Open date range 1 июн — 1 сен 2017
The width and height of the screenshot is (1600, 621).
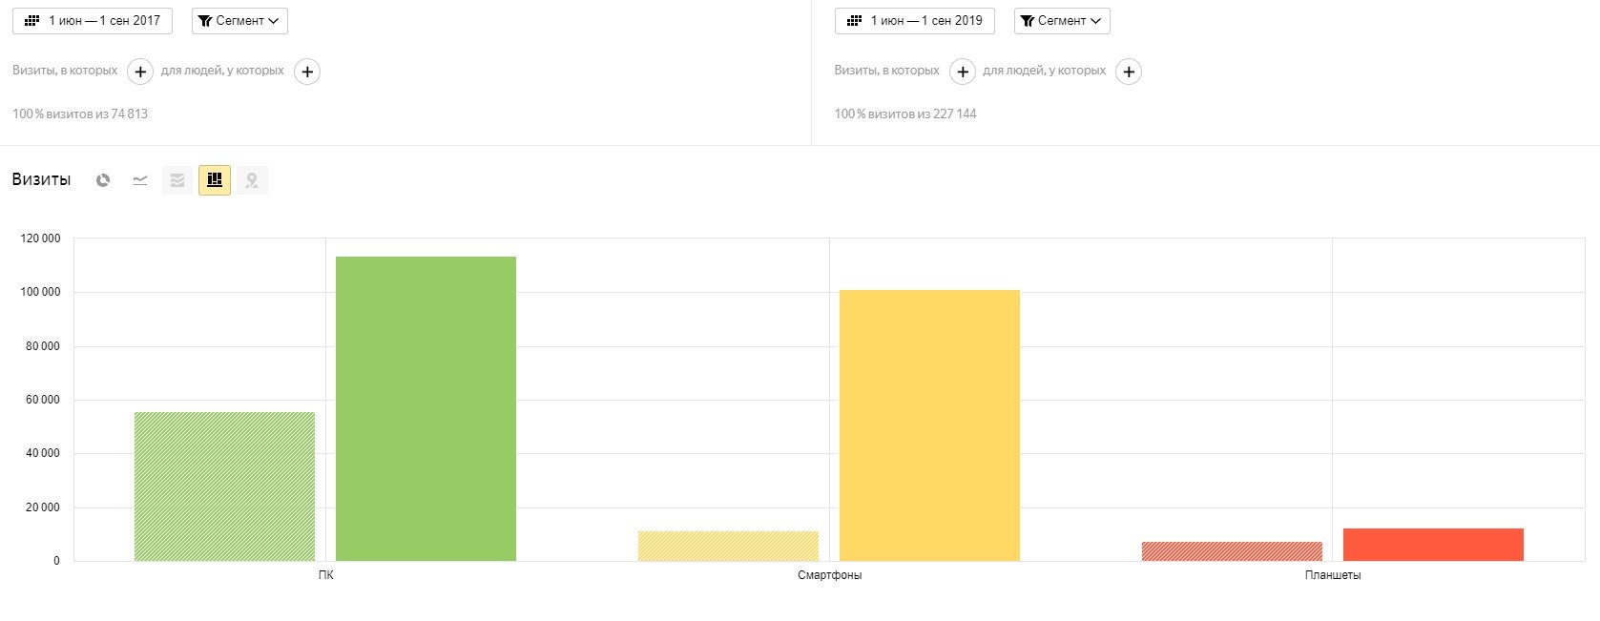(93, 21)
